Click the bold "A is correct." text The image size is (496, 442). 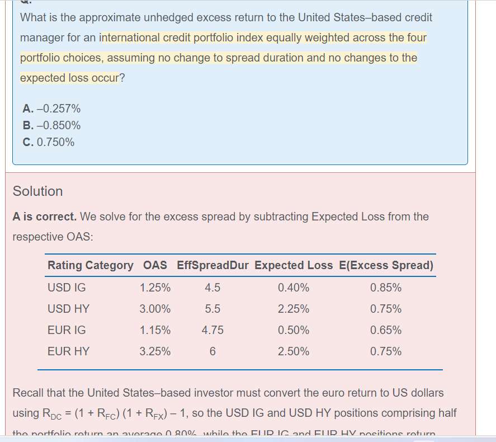45,216
